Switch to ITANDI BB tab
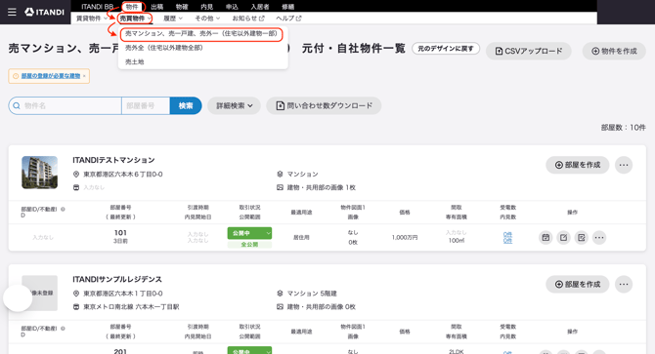 point(98,7)
